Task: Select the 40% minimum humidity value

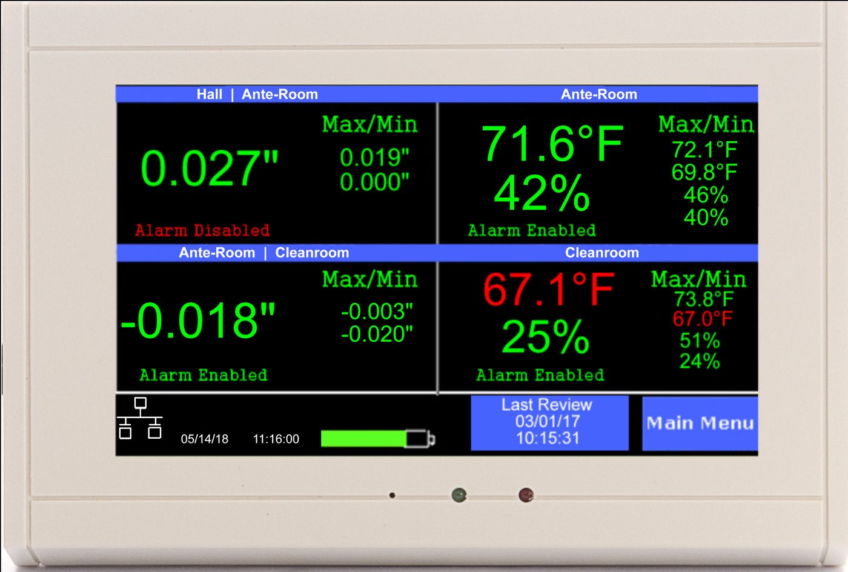Action: point(706,218)
